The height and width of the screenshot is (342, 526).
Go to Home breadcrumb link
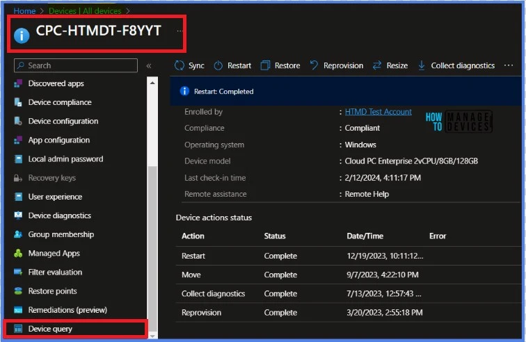24,10
